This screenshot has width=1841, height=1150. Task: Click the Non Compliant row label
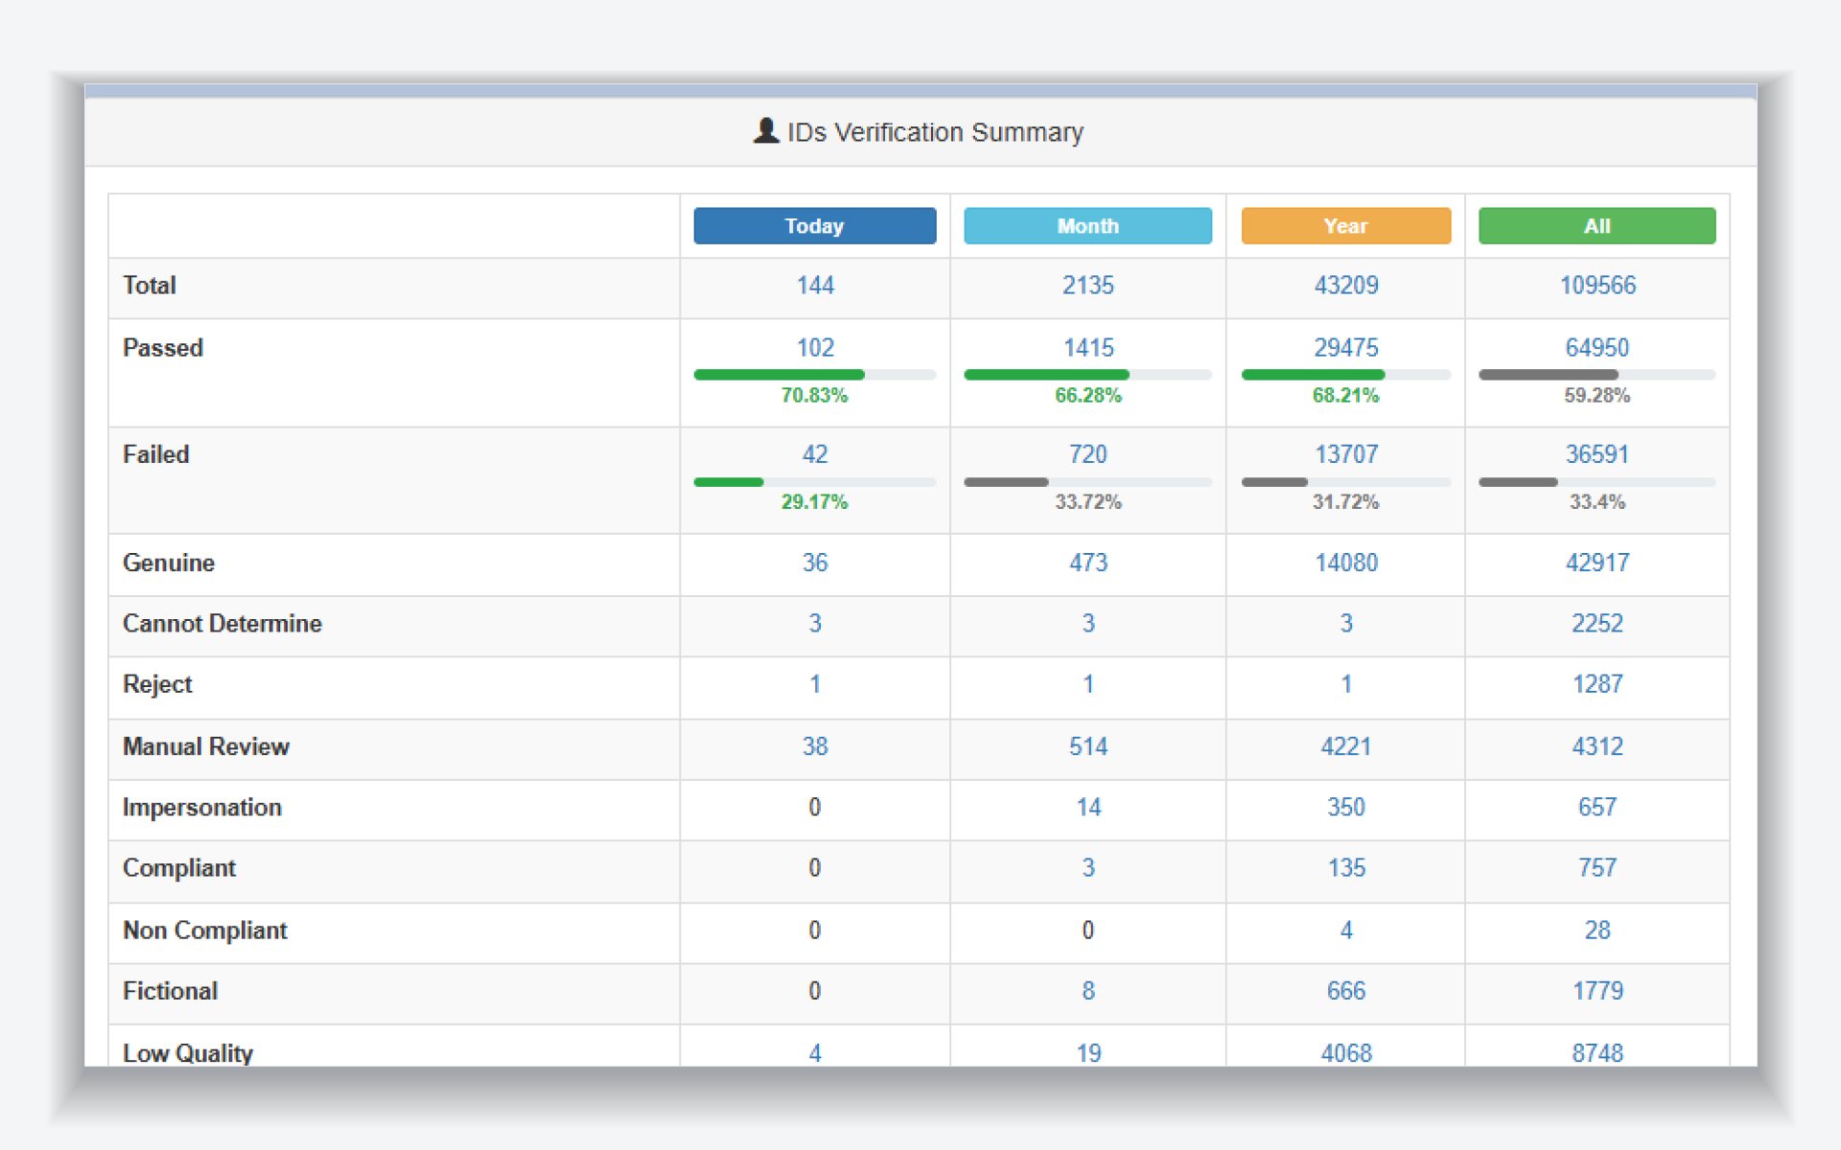tap(205, 931)
